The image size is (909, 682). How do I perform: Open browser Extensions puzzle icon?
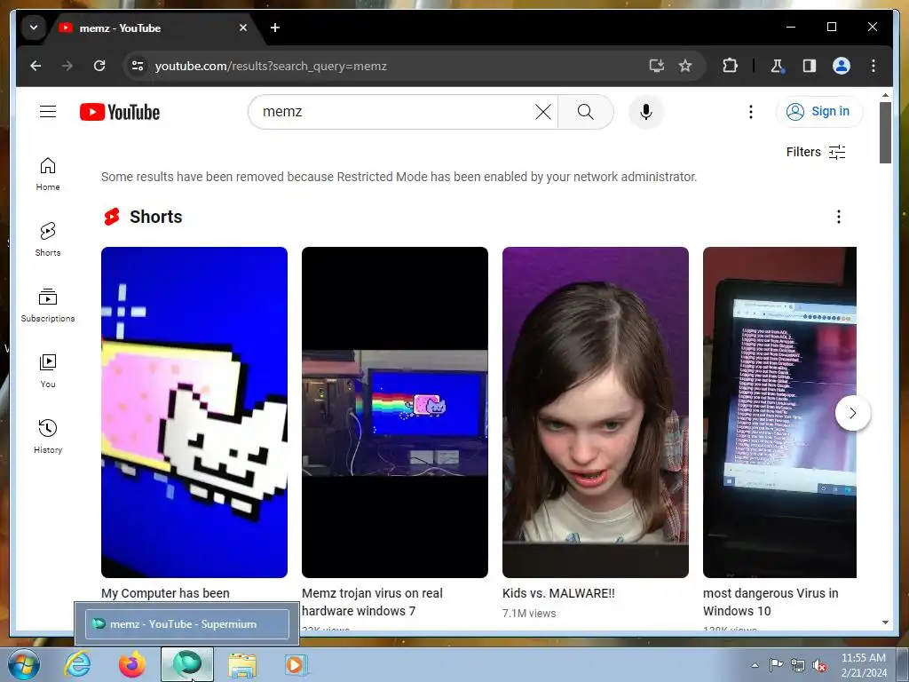[x=730, y=66]
